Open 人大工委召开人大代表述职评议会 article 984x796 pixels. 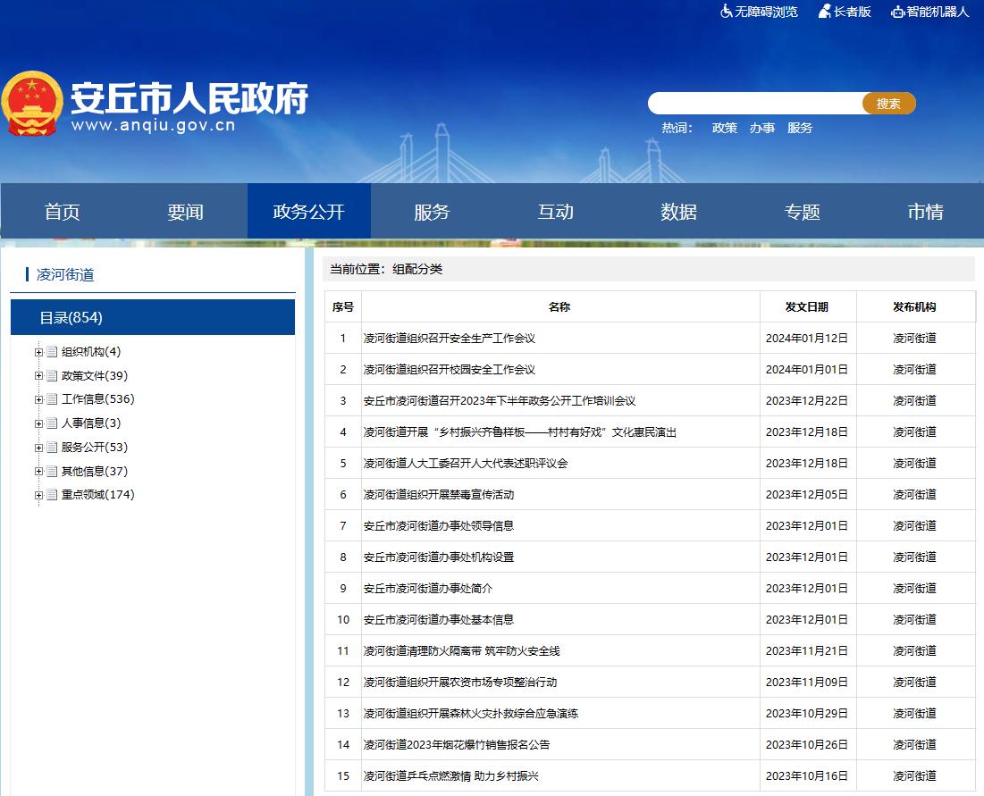[x=466, y=464]
